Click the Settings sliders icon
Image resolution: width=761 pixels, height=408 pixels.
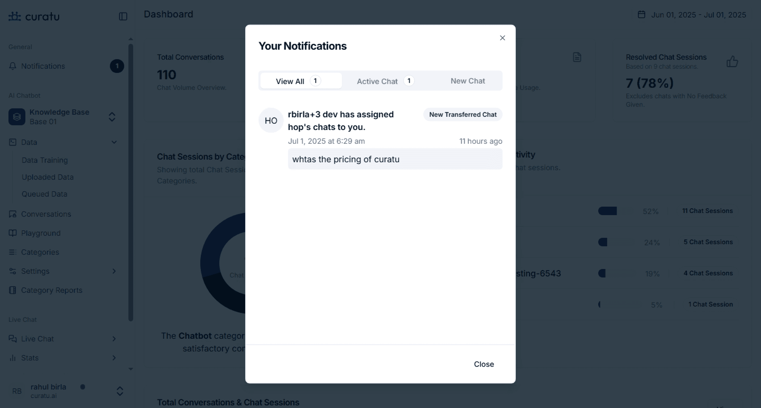click(x=12, y=271)
